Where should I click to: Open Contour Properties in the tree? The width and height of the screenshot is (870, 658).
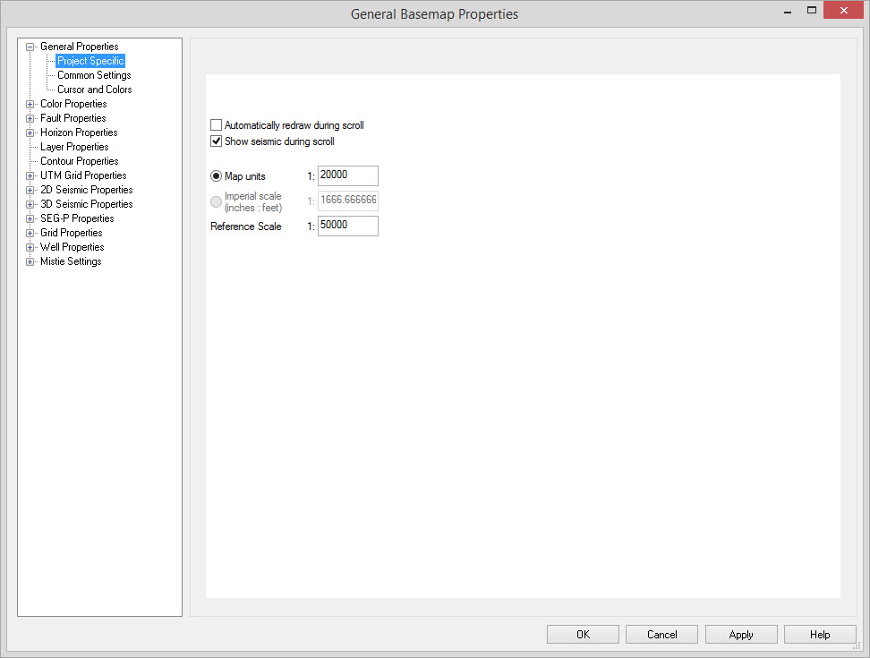(79, 161)
